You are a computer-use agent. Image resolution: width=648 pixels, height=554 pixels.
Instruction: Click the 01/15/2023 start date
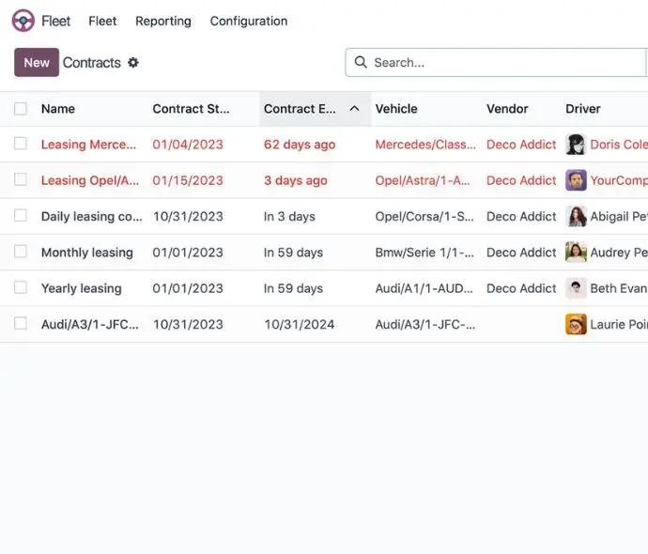point(188,180)
